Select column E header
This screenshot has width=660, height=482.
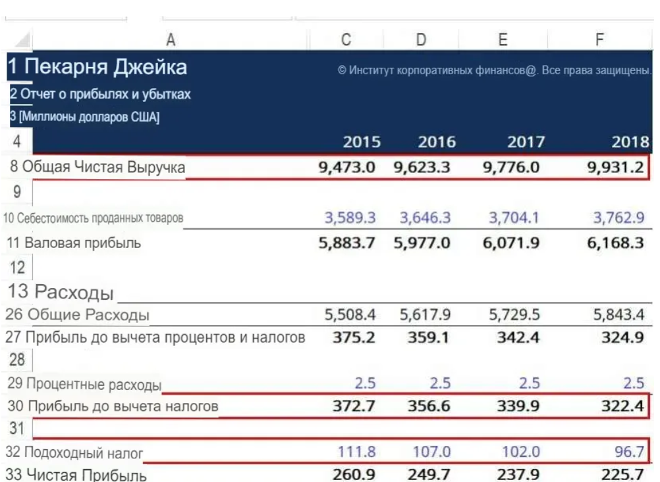point(502,40)
